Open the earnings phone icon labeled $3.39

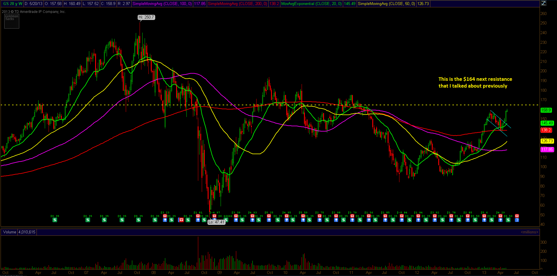[236, 216]
